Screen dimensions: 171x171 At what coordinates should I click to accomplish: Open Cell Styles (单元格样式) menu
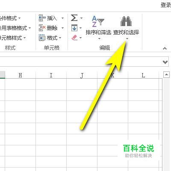click(13, 38)
